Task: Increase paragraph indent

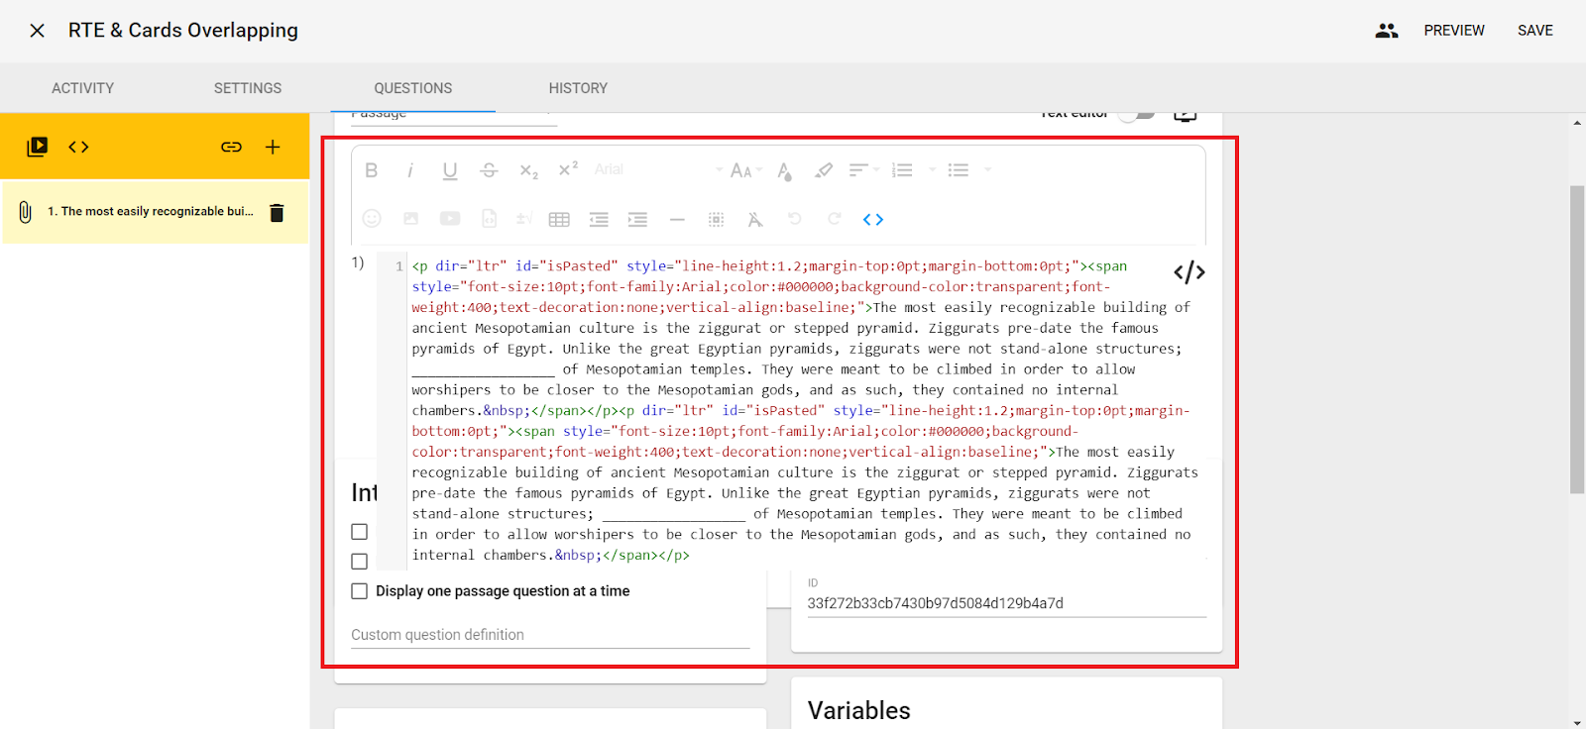Action: click(x=637, y=220)
